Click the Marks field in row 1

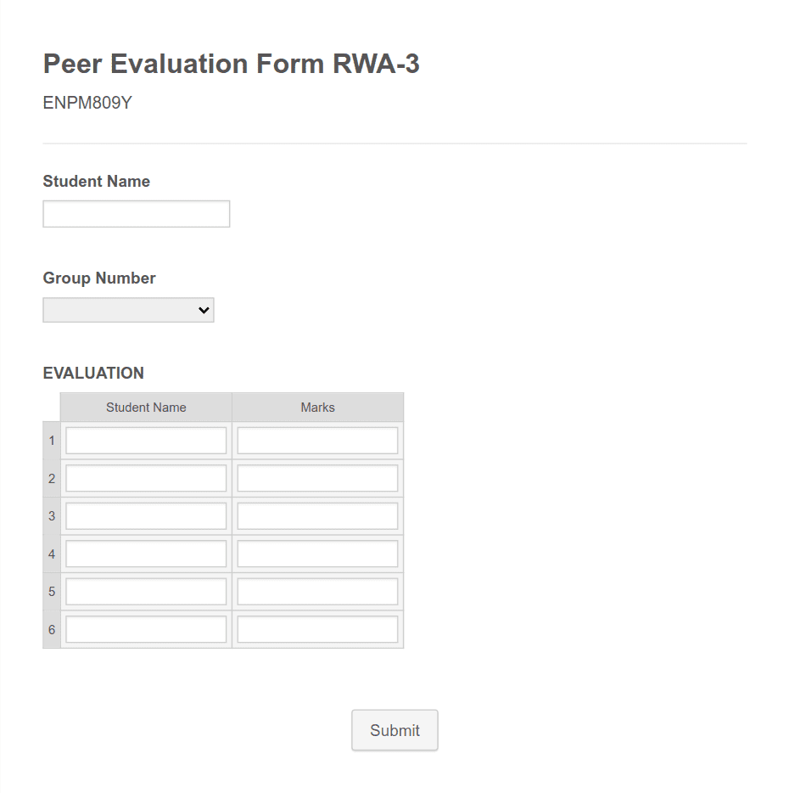(x=317, y=440)
